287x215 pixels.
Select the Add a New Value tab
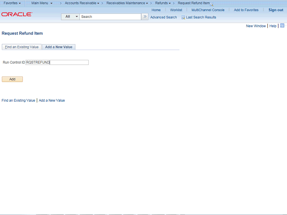[x=59, y=47]
